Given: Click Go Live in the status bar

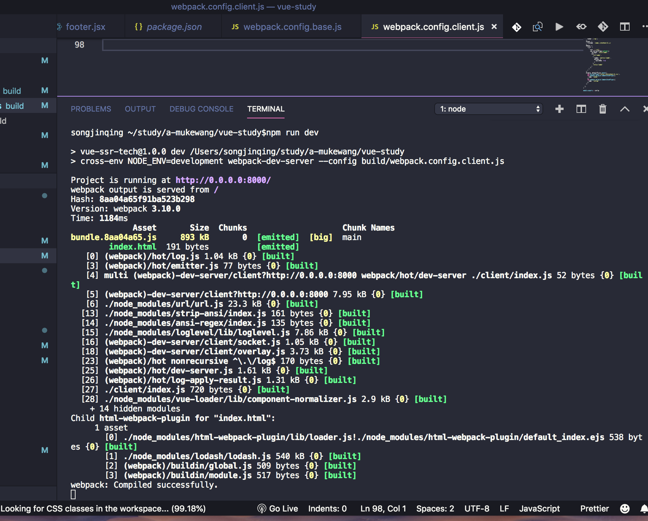Looking at the screenshot, I should point(283,509).
